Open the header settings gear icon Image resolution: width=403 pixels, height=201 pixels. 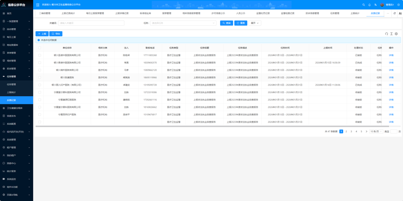(398, 5)
